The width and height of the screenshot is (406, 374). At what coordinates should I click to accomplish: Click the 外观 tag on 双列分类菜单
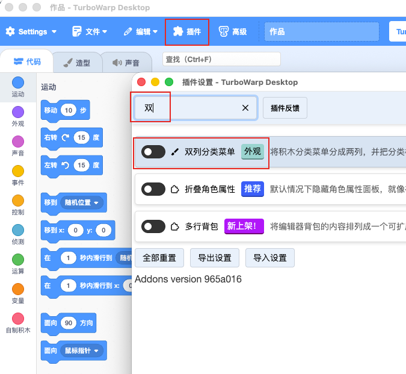(253, 151)
